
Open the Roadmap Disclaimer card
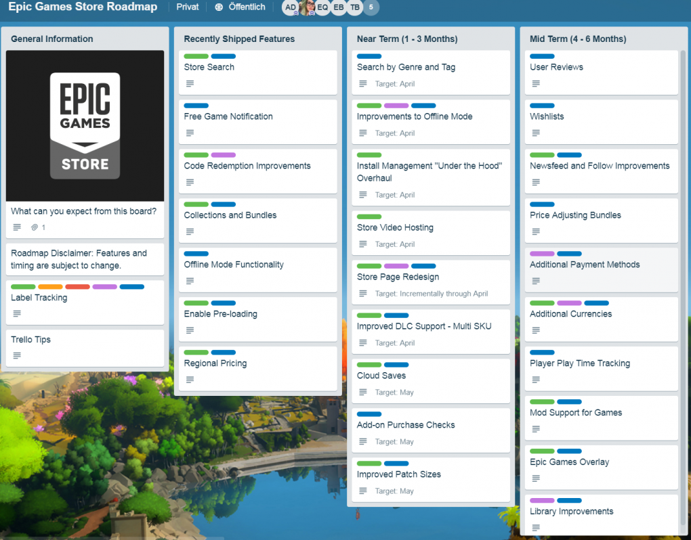click(85, 259)
